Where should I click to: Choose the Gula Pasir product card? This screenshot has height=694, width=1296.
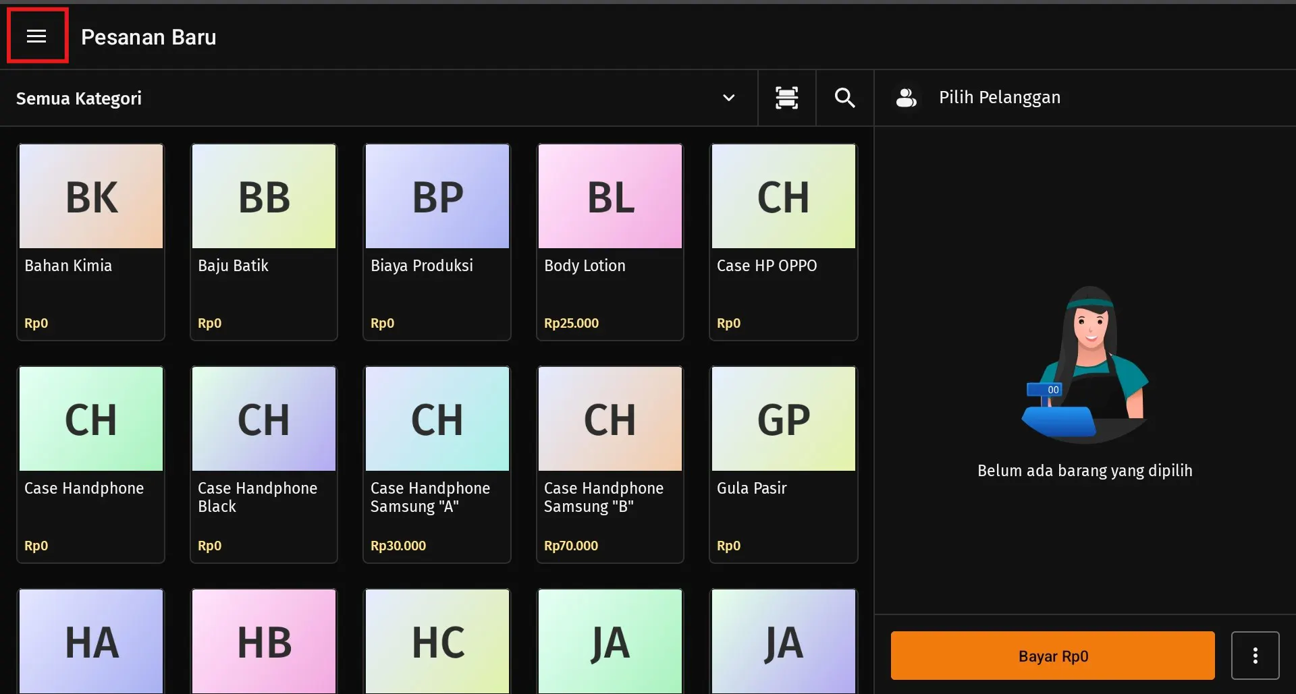point(783,464)
